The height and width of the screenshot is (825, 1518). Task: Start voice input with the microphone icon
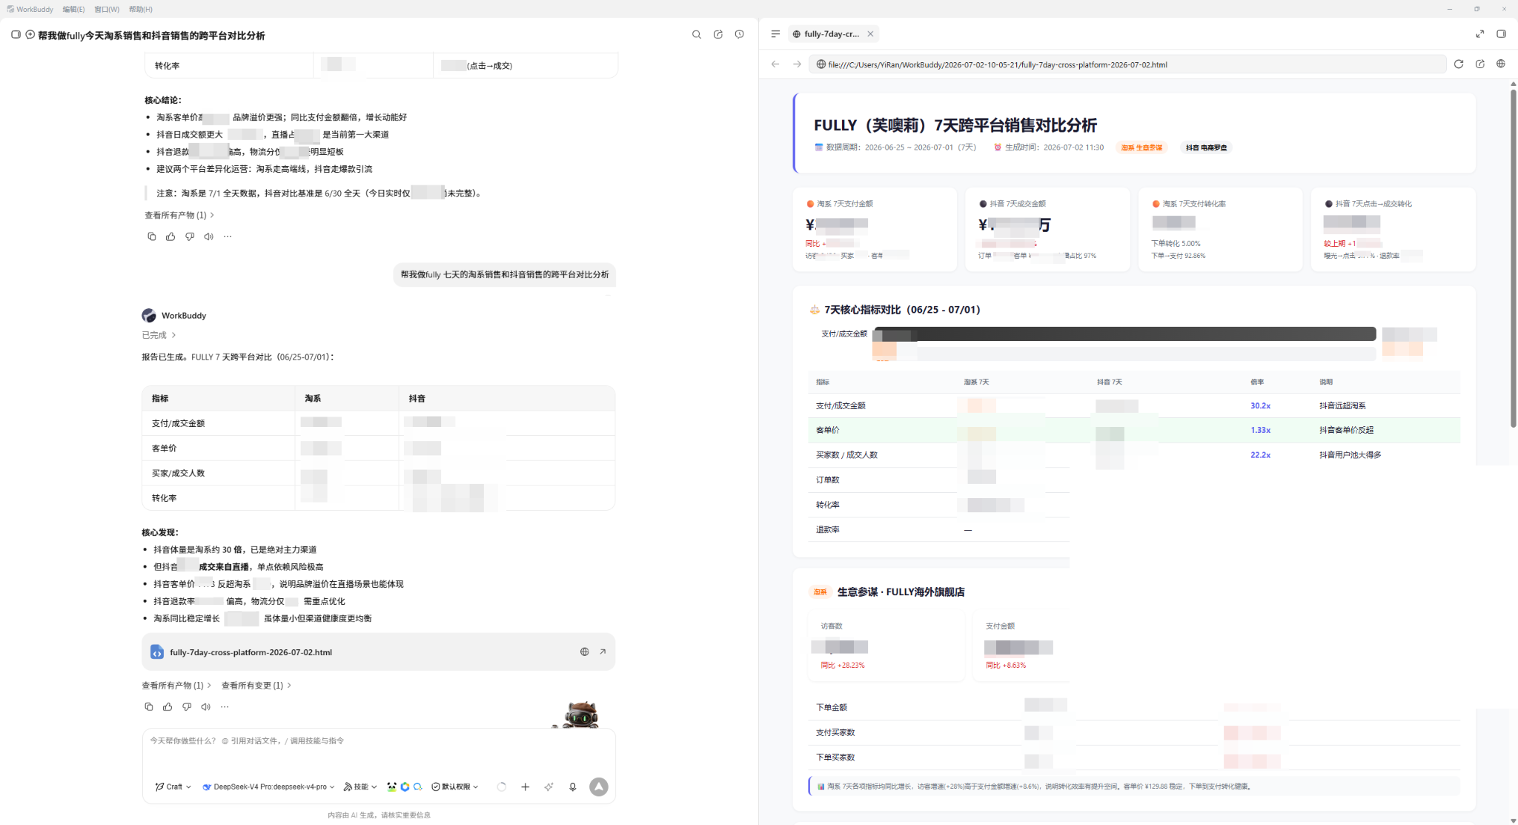pos(573,787)
